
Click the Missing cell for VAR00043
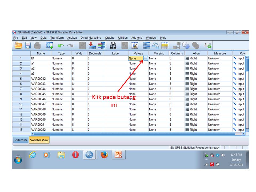point(158,84)
